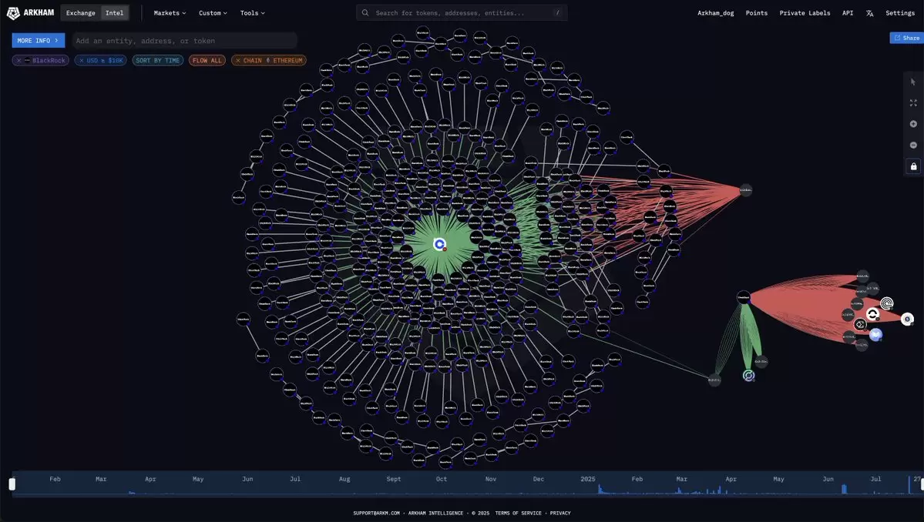This screenshot has width=924, height=522.
Task: Switch to the Intel tab
Action: pos(114,13)
